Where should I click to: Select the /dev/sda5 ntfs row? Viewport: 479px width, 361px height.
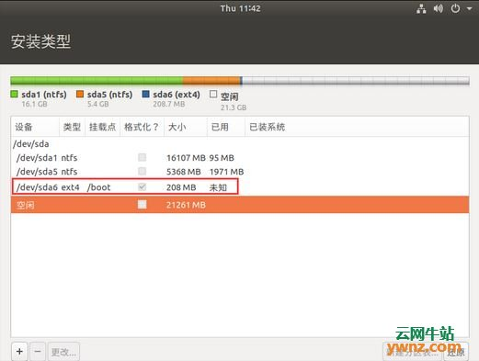(240, 172)
